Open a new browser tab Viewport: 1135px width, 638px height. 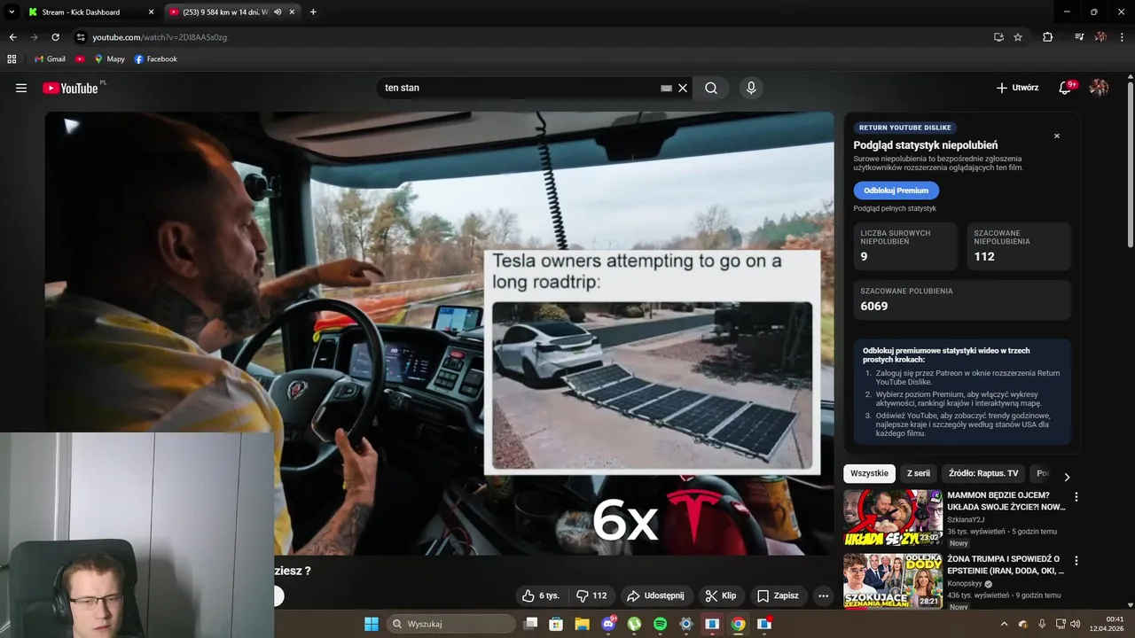(313, 12)
